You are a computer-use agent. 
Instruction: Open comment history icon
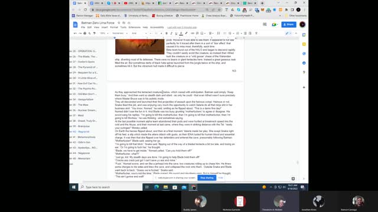point(265,24)
